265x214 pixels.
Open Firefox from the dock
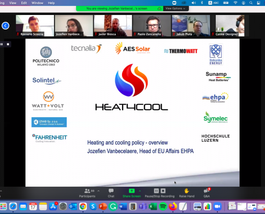point(173,207)
